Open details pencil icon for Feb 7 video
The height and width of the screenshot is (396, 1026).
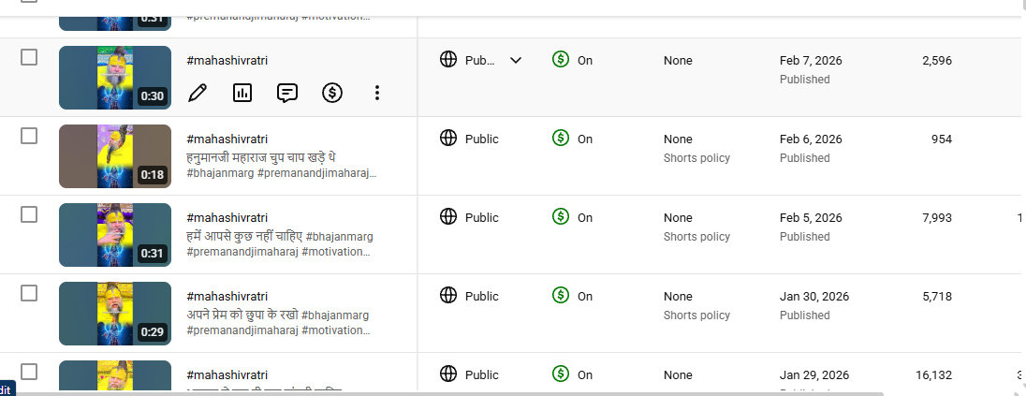click(x=197, y=93)
